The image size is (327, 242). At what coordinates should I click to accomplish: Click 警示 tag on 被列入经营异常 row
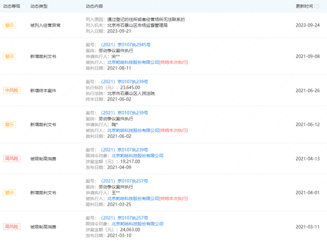click(10, 25)
